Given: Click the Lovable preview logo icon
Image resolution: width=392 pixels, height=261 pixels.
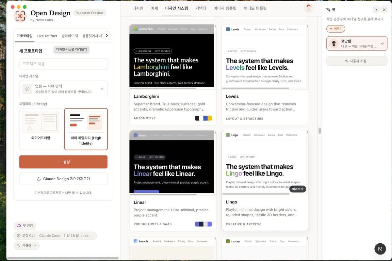Looking at the screenshot, I should [136, 241].
